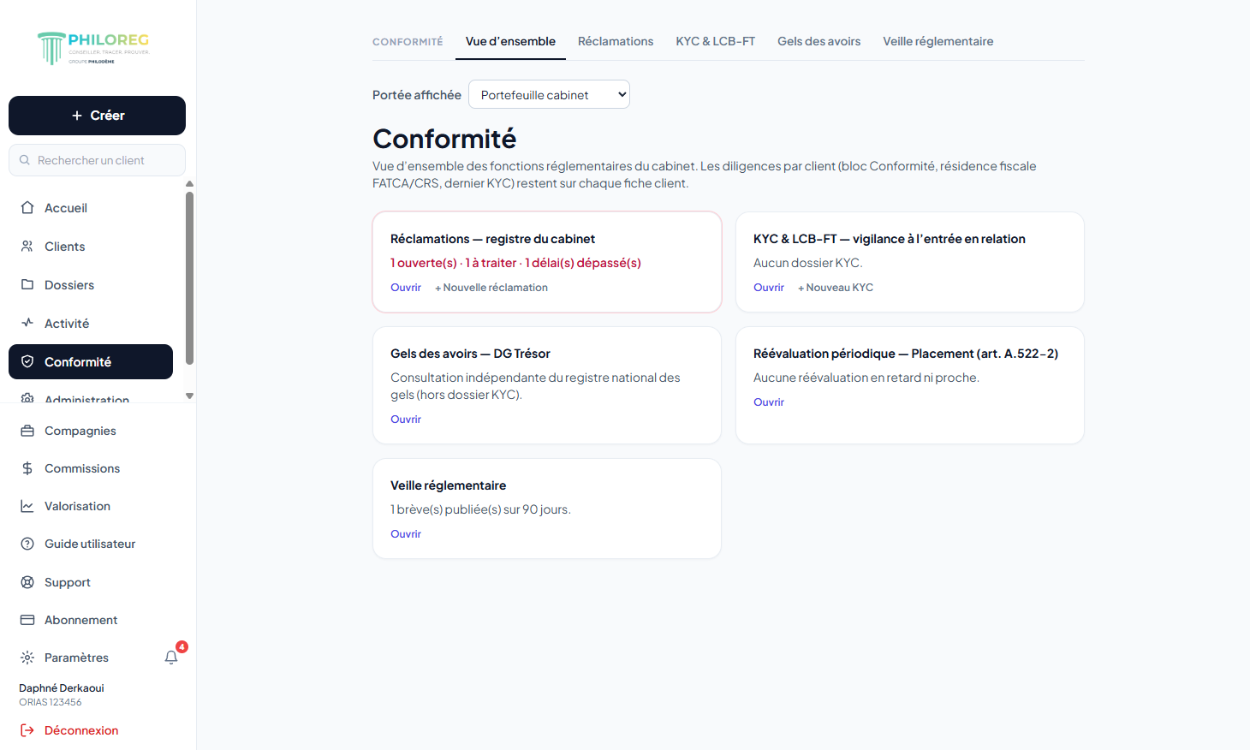The height and width of the screenshot is (750, 1250).
Task: Click the Daphné Derkaoui user name
Action: point(62,688)
